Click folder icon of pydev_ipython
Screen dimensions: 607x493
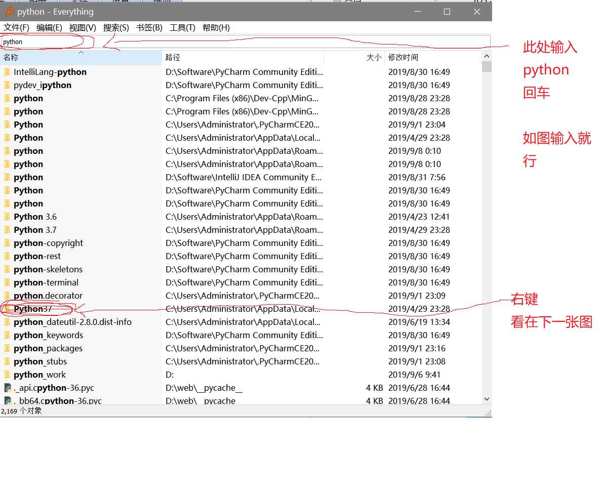tap(7, 85)
